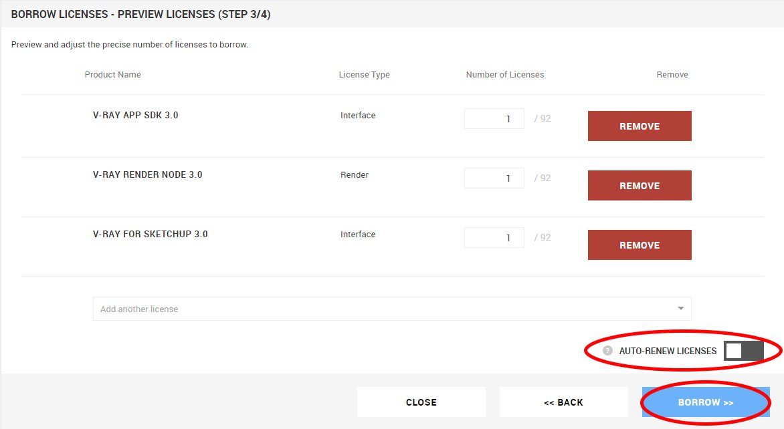The height and width of the screenshot is (429, 784).
Task: Edit license count for V-Ray for SketchUp 3.0
Action: point(494,237)
